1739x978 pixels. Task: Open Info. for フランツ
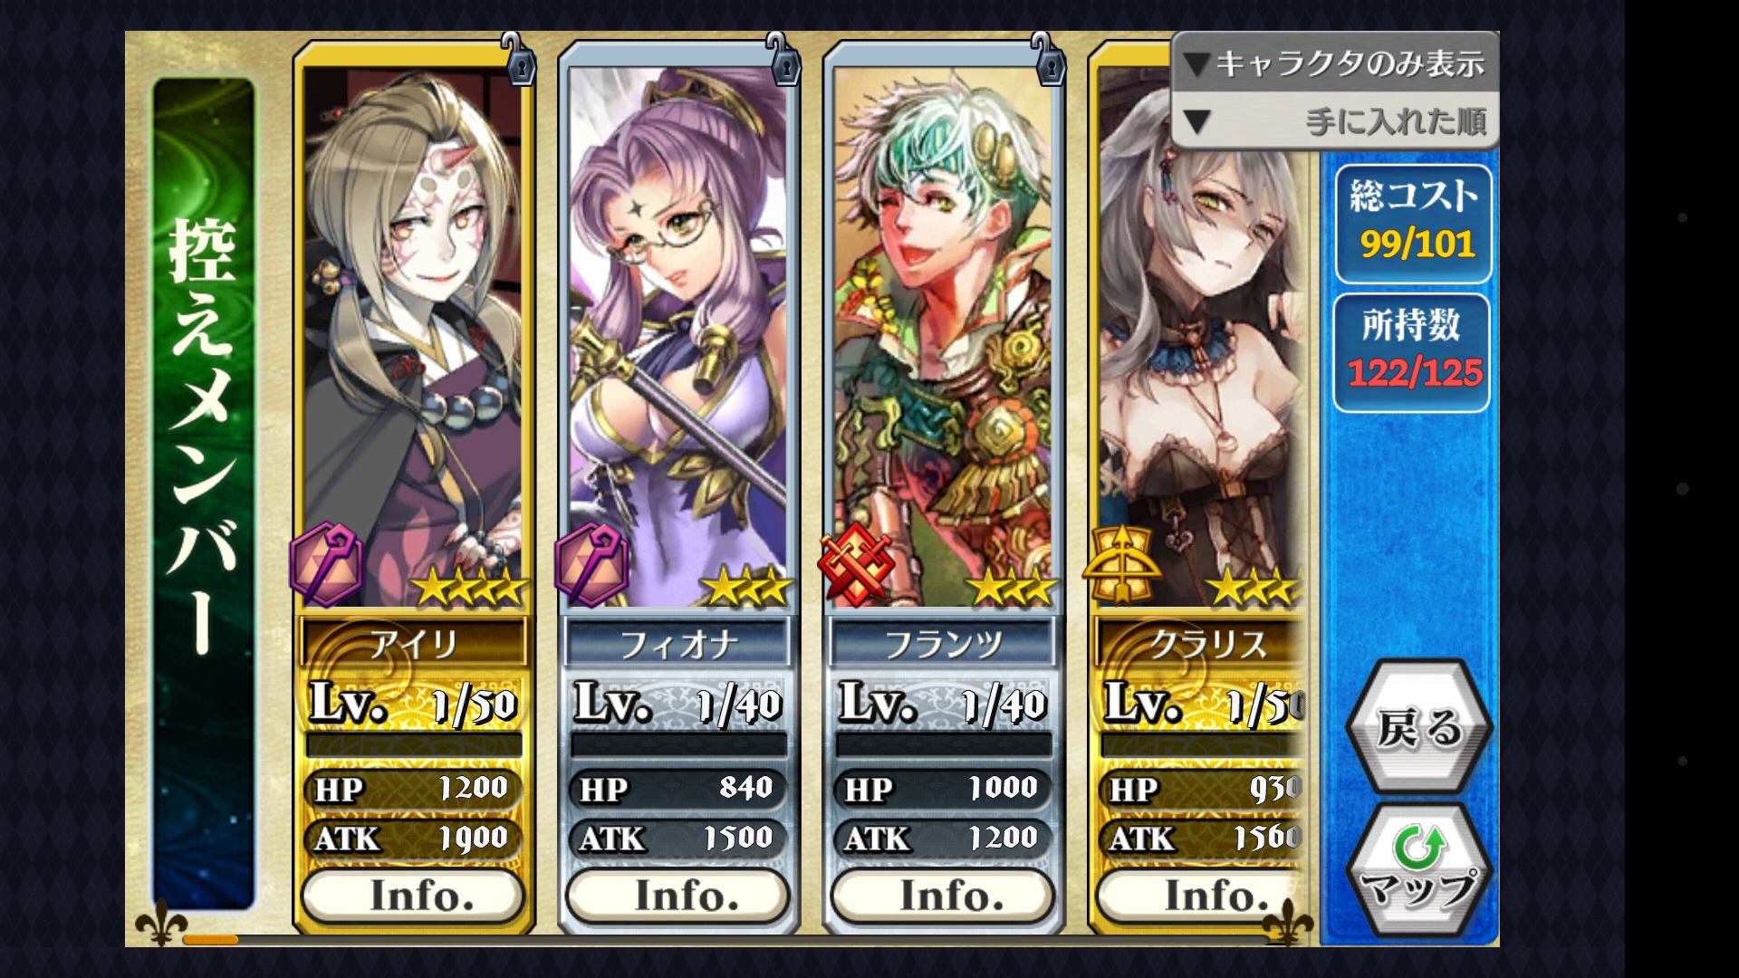pos(943,896)
